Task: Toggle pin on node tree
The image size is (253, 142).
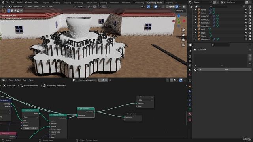Action: 110,80
